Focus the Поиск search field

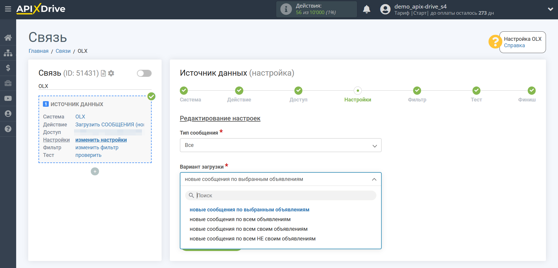click(281, 196)
